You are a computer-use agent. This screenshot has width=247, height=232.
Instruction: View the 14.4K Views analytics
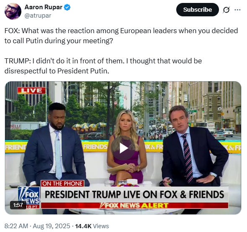pyautogui.click(x=92, y=226)
